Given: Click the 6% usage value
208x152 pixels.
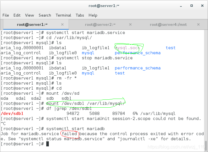Looking at the screenshot, I should (135, 114).
